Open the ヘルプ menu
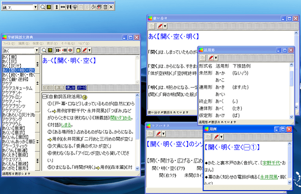Image resolution: width=301 pixels, height=194 pixels. pyautogui.click(x=83, y=44)
